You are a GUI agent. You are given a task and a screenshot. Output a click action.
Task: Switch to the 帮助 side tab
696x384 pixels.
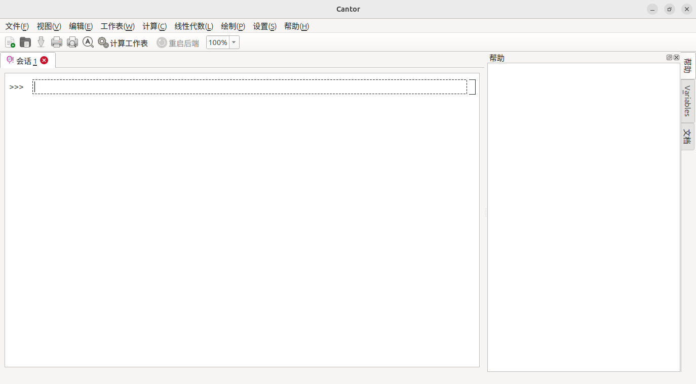[x=688, y=66]
